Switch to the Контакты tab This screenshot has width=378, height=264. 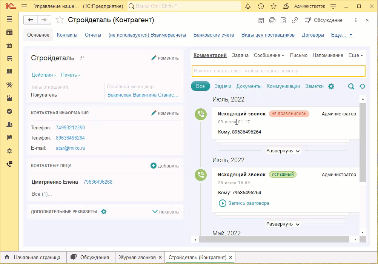coord(66,35)
